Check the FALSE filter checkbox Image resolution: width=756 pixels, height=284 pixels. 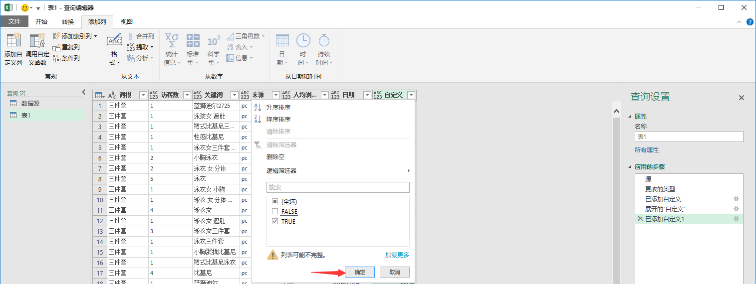[x=275, y=211]
